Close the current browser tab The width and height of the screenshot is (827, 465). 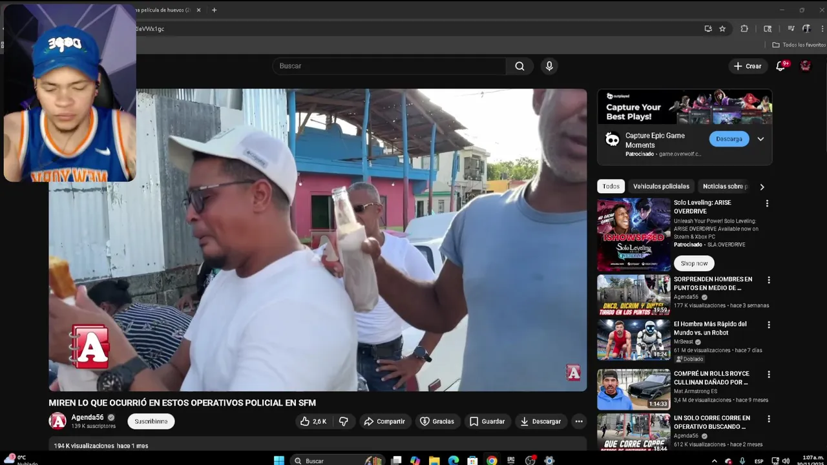click(x=198, y=10)
